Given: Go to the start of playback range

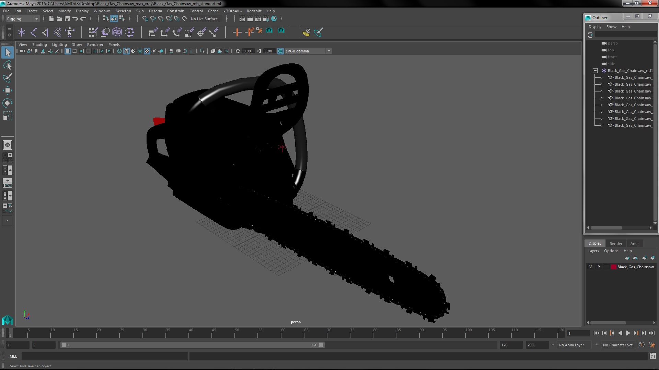Looking at the screenshot, I should point(596,333).
